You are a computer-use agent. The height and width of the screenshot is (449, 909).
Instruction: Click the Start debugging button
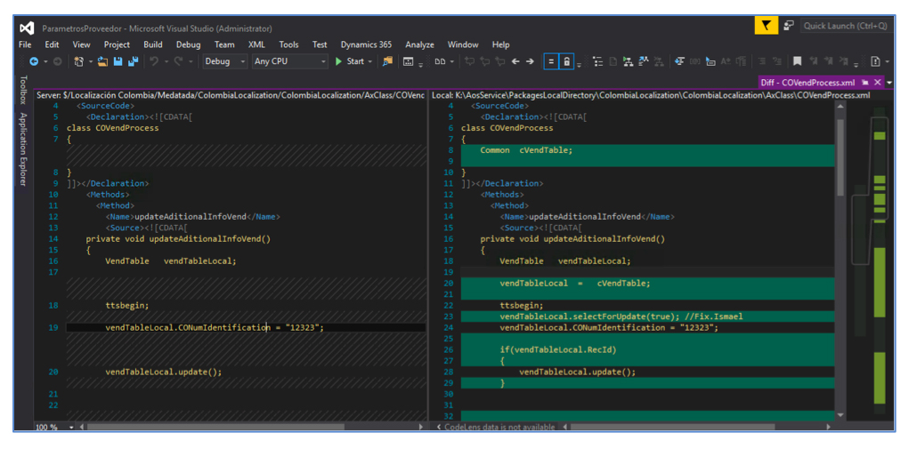tap(350, 61)
